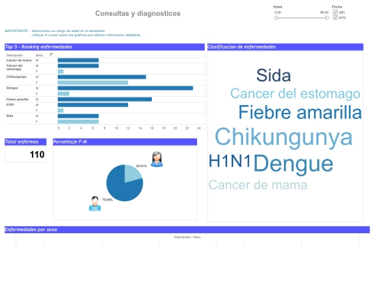Click the 'Sida' row label in ranking
376x282 pixels.
pyautogui.click(x=10, y=116)
